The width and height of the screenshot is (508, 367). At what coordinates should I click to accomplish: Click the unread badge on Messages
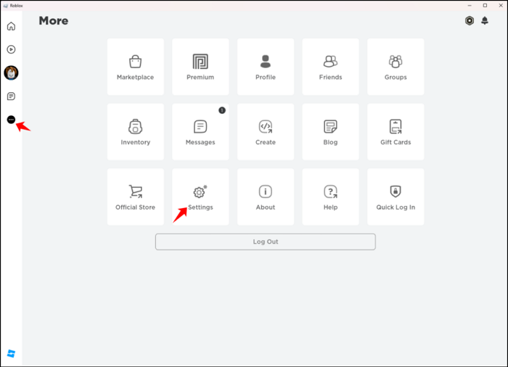click(222, 110)
